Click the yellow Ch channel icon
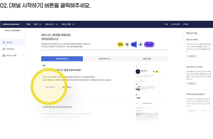The image size is (213, 139). coord(120,45)
